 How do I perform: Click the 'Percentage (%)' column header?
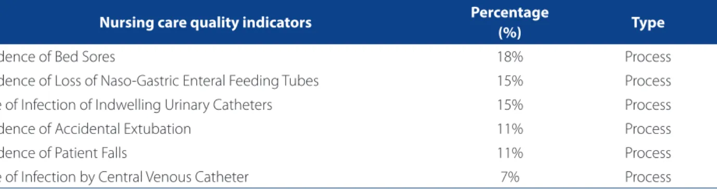coord(509,22)
